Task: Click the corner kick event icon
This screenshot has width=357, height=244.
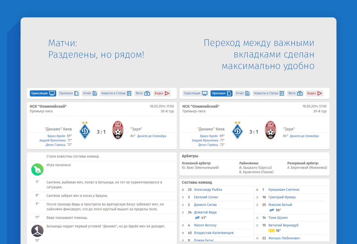Action: coord(37,231)
